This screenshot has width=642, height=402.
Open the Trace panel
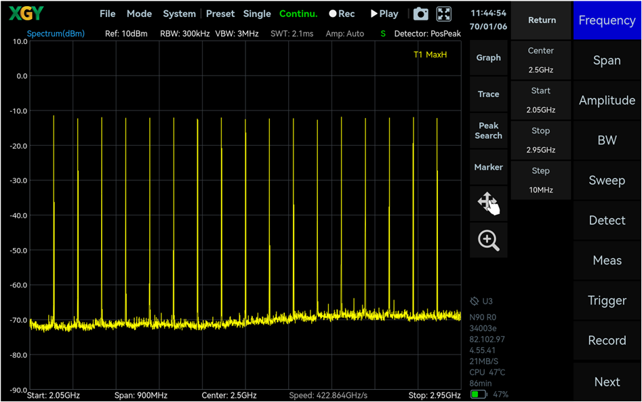489,94
